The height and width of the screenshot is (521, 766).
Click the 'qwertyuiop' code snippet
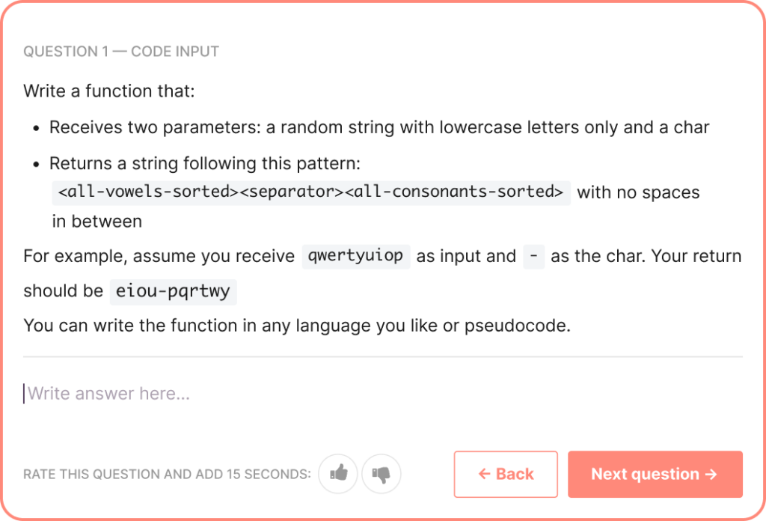356,256
